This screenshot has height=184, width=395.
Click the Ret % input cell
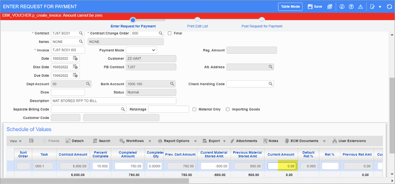(x=330, y=166)
